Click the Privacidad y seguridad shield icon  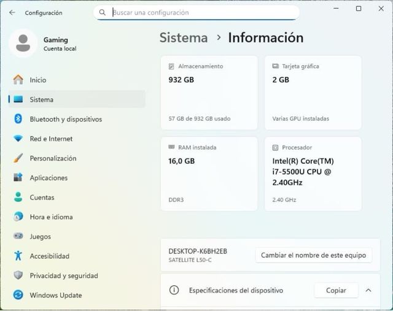pos(18,275)
